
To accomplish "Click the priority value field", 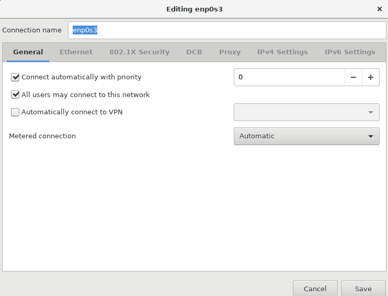I will [x=289, y=77].
